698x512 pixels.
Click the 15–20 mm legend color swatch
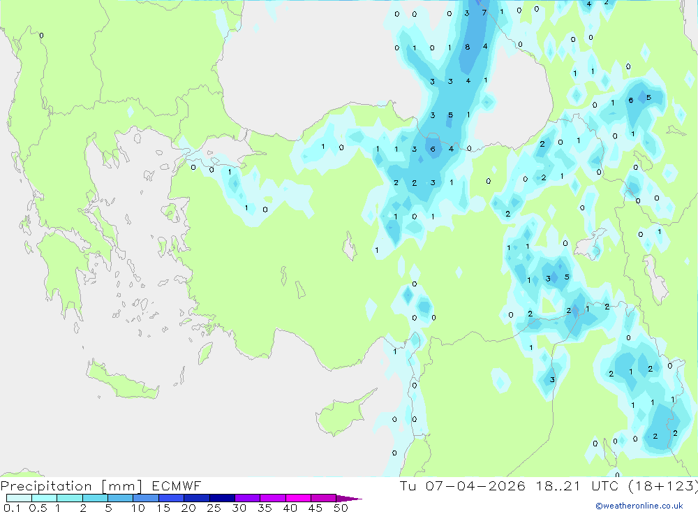[172, 498]
